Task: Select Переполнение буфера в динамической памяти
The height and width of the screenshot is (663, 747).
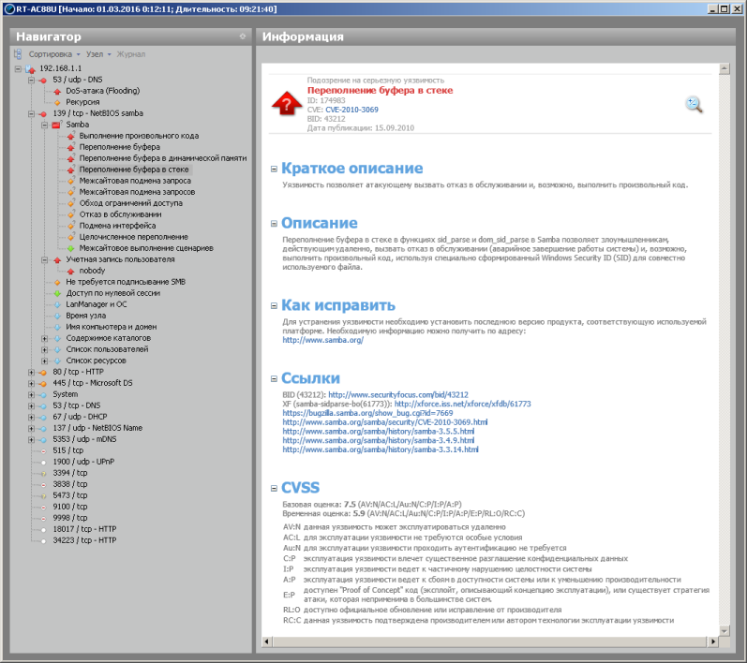Action: coord(163,158)
